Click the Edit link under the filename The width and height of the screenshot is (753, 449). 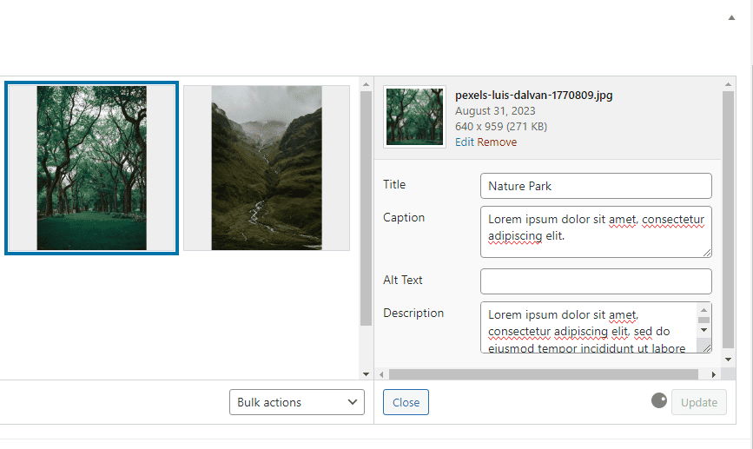pos(465,142)
